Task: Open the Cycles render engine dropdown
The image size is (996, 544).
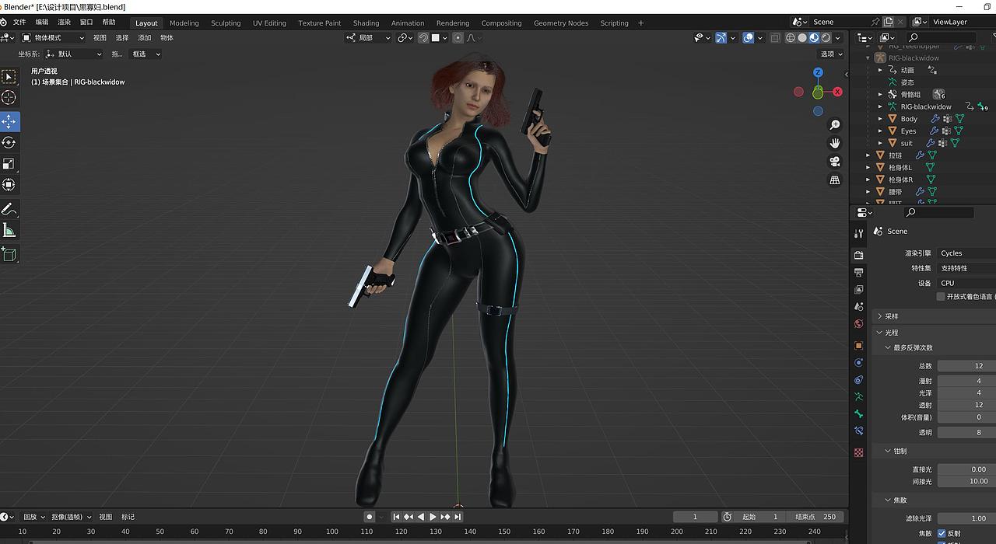Action: point(966,253)
